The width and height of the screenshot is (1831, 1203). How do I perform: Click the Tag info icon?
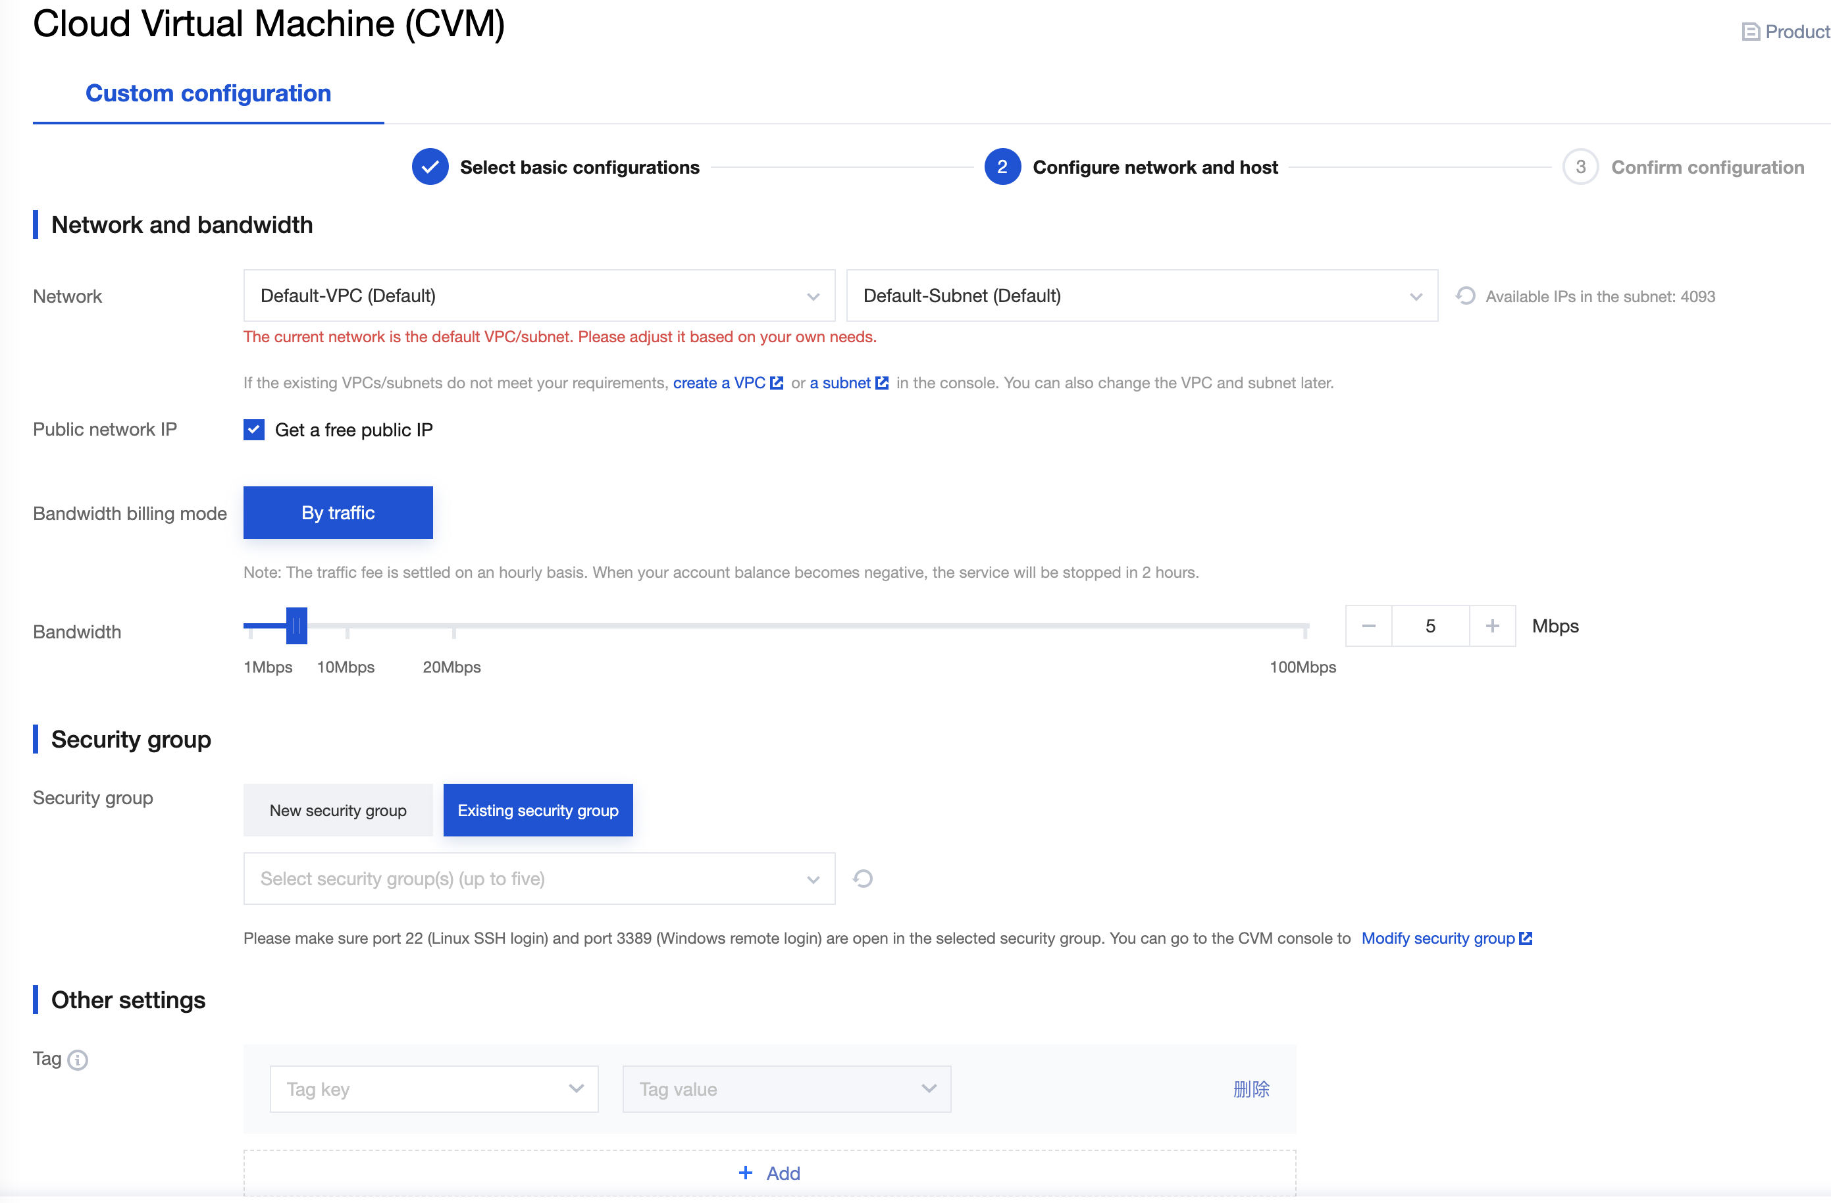(x=78, y=1060)
